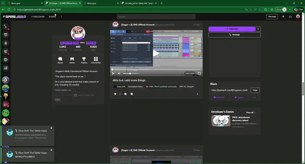Screen dimensions: 305x164
Task: Go back to the previous page
Action: click(3, 9)
